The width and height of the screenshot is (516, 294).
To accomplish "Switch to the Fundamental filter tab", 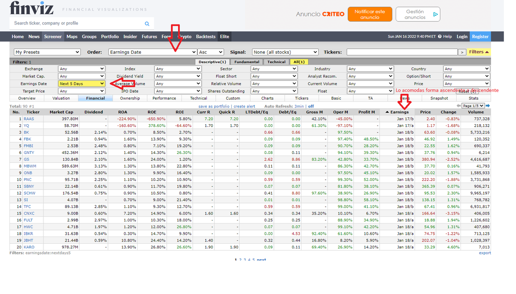I will (247, 62).
